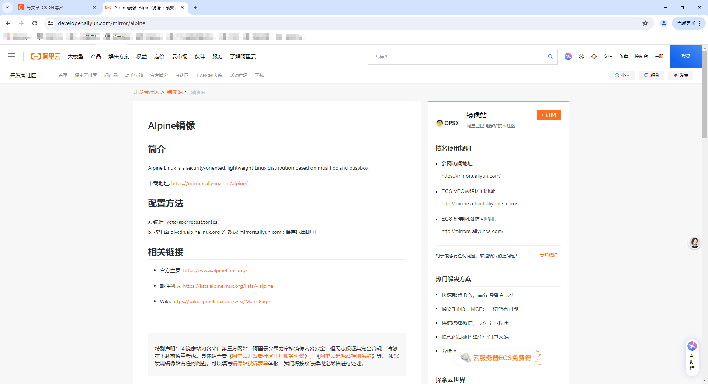The height and width of the screenshot is (384, 708).
Task: Click the globe language icon in header
Action: click(x=582, y=56)
